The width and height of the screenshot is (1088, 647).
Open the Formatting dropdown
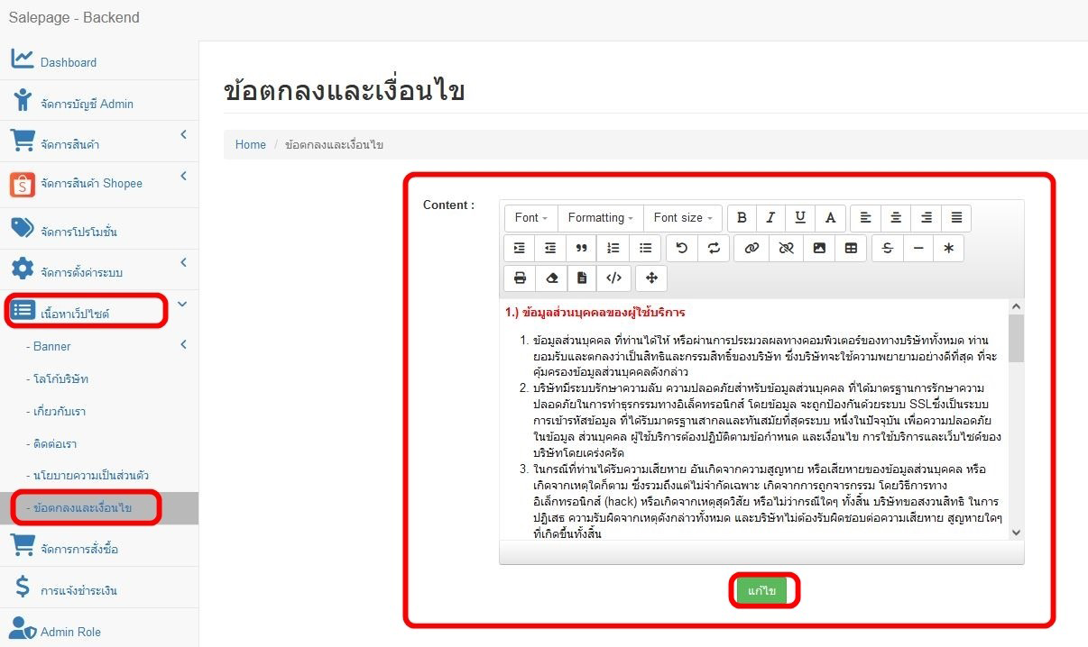pos(600,218)
